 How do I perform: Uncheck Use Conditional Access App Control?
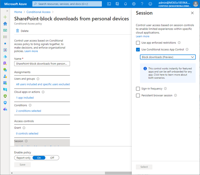(138, 50)
